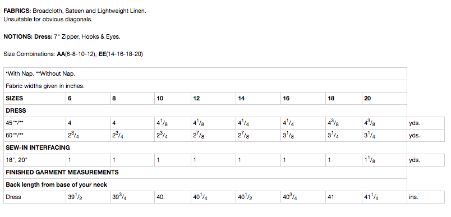Click 'Back length from base of your neck' row
The image size is (451, 217).
pyautogui.click(x=205, y=185)
